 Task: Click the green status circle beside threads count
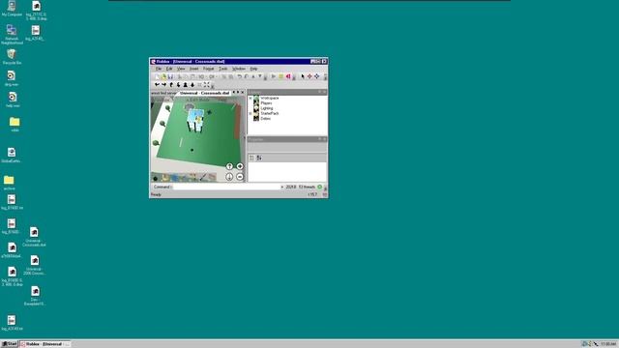pos(320,187)
